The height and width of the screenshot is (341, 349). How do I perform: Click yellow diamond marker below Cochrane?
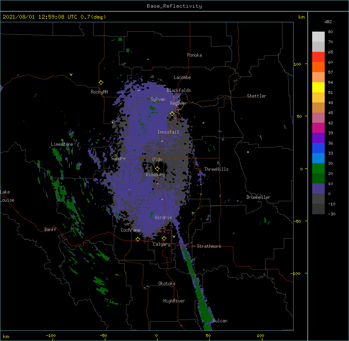[x=138, y=239]
